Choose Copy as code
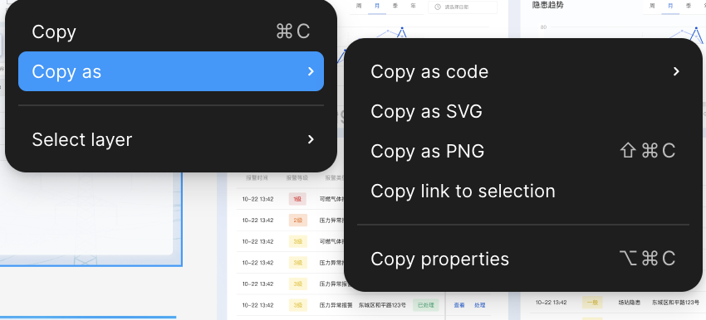 [x=523, y=71]
